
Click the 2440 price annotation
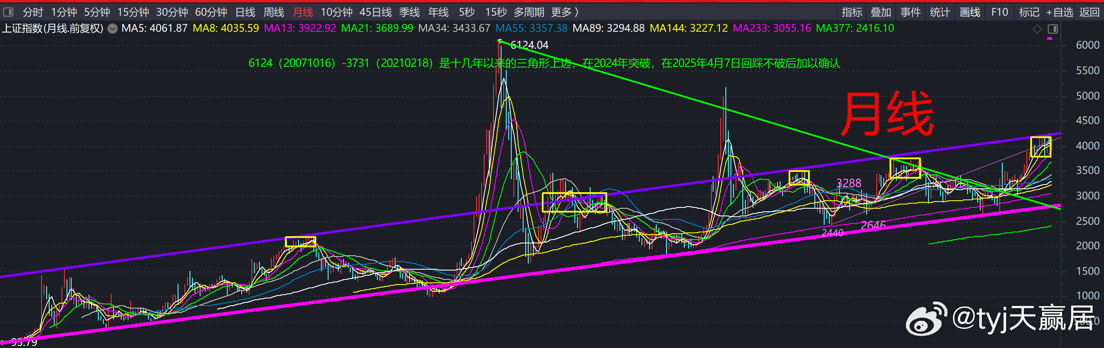point(832,233)
